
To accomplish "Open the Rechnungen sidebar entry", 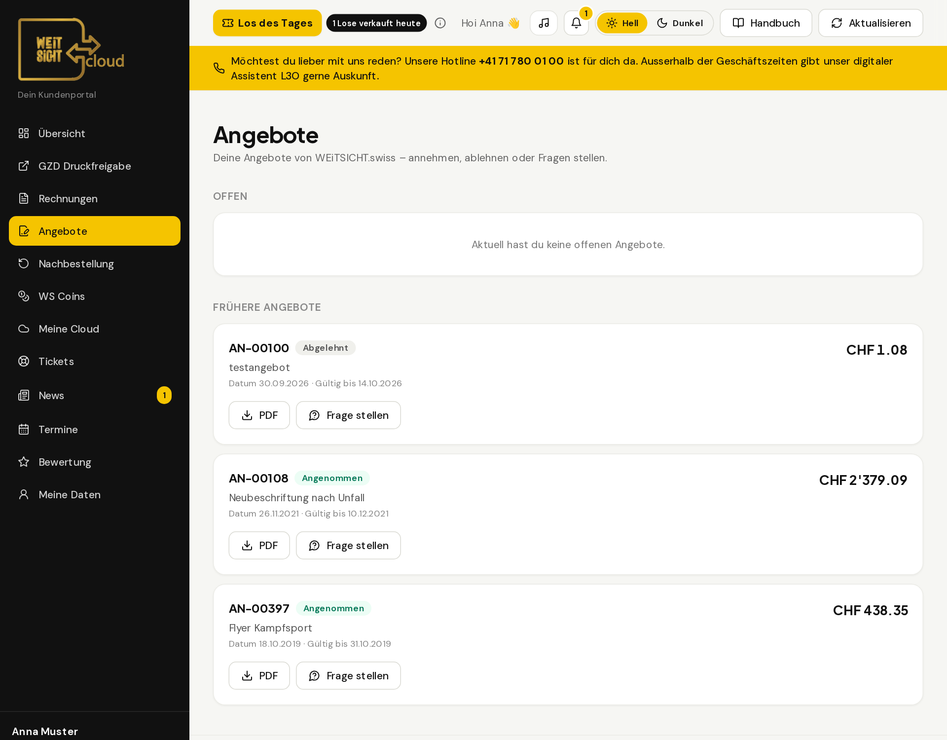I will [x=95, y=198].
